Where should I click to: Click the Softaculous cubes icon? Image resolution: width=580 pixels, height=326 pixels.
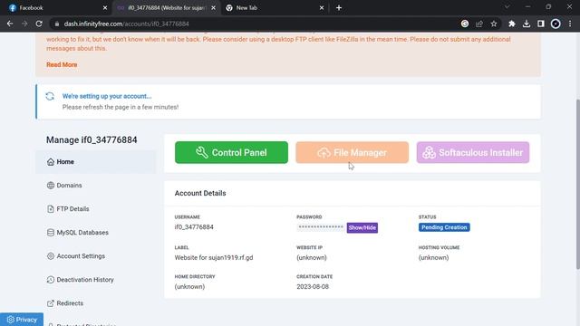click(429, 152)
